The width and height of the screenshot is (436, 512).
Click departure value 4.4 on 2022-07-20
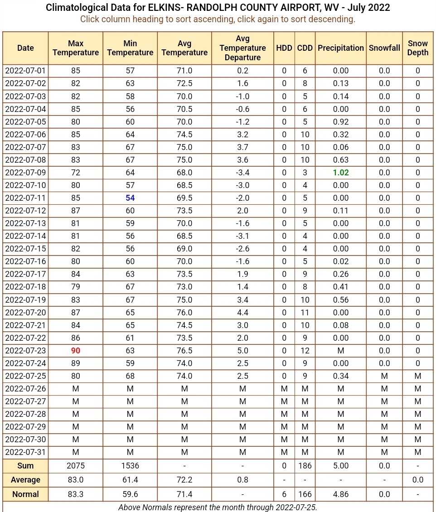pyautogui.click(x=242, y=313)
